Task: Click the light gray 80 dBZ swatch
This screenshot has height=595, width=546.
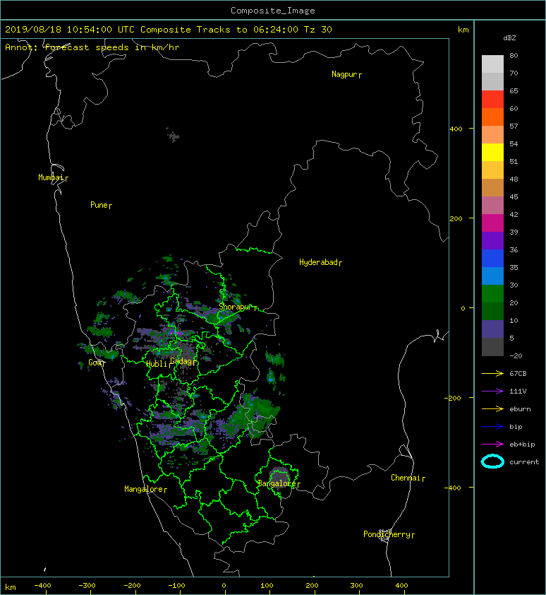Action: 492,64
